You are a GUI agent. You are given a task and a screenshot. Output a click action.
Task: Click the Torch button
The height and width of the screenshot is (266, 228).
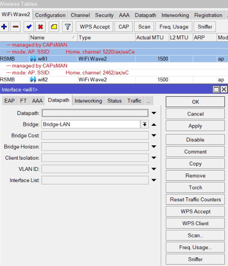coord(195,187)
